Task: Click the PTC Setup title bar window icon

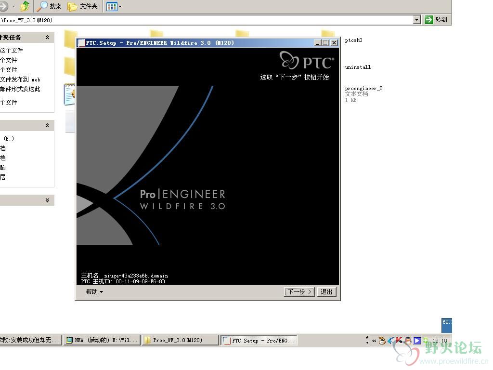Action: click(81, 43)
